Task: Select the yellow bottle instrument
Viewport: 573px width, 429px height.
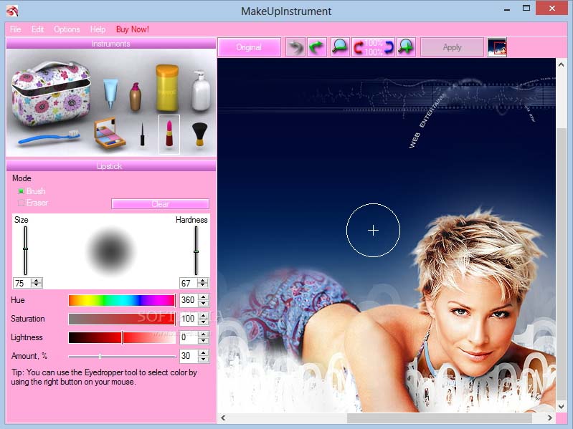Action: [167, 88]
